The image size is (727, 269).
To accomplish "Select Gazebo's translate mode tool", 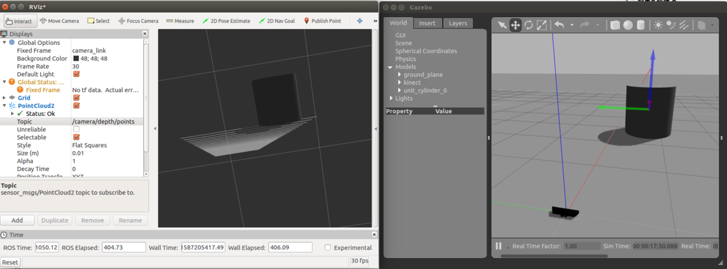I will click(x=516, y=25).
